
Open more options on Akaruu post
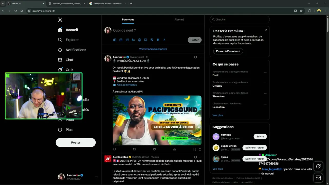point(200,57)
